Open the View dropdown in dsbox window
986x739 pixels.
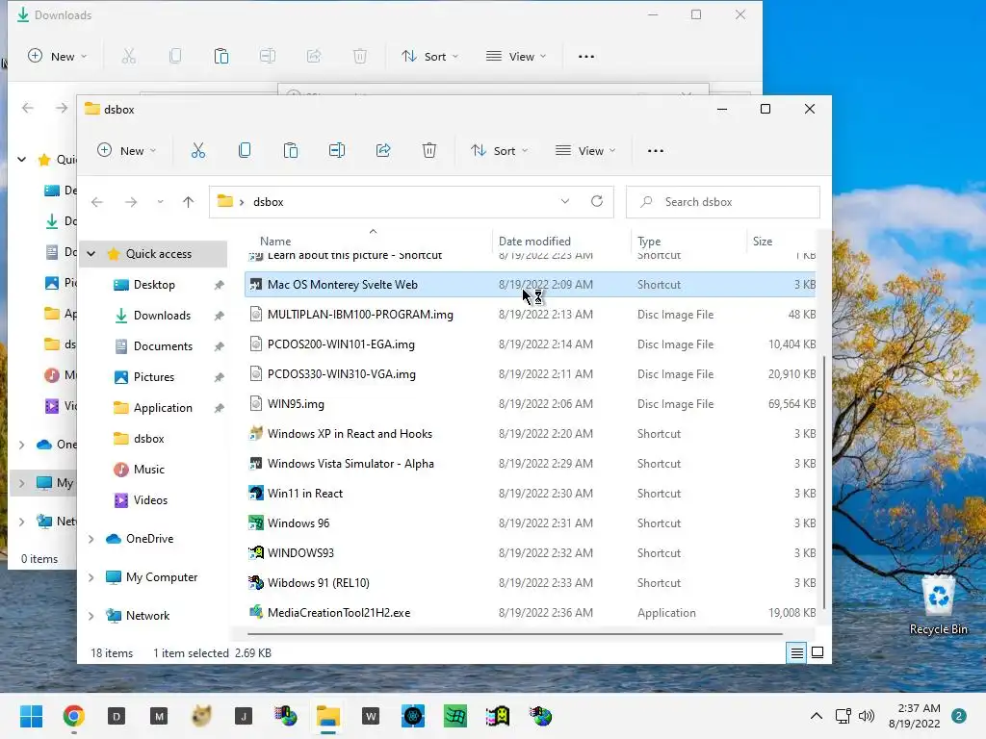(585, 151)
